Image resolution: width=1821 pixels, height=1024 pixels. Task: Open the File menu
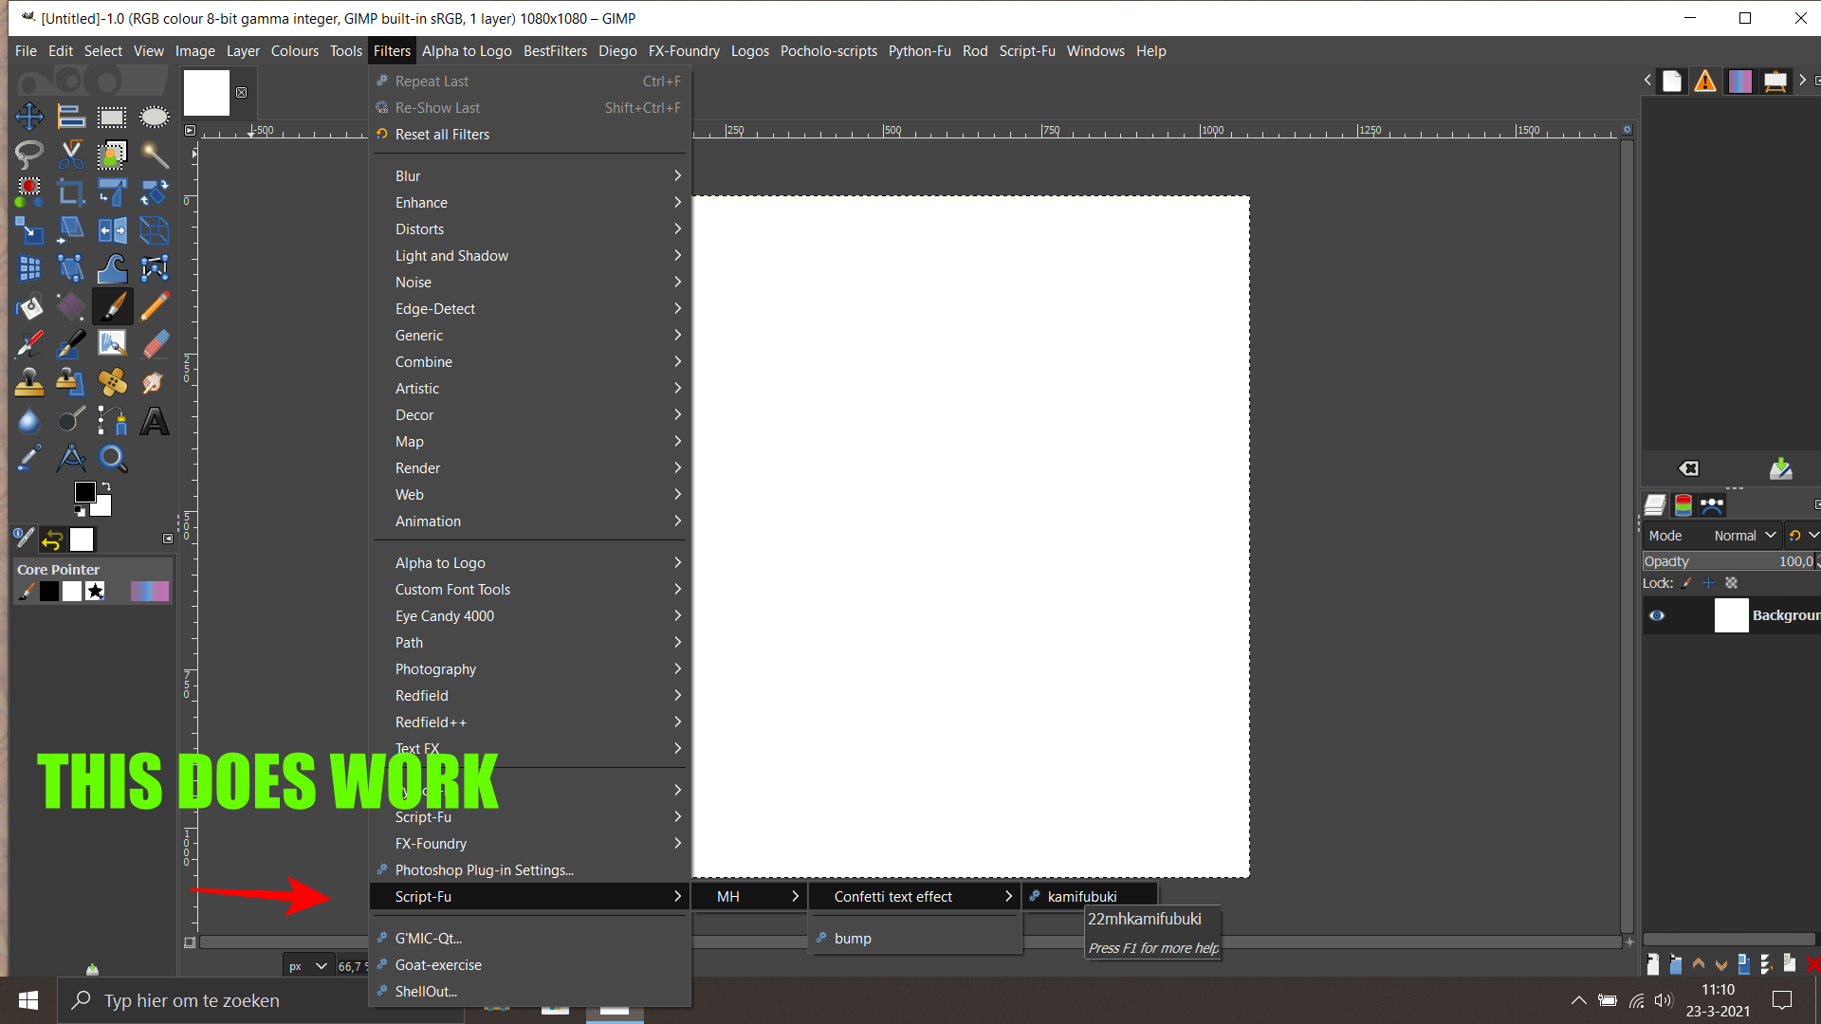coord(26,51)
